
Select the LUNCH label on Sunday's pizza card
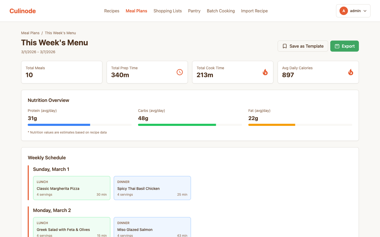(42, 182)
